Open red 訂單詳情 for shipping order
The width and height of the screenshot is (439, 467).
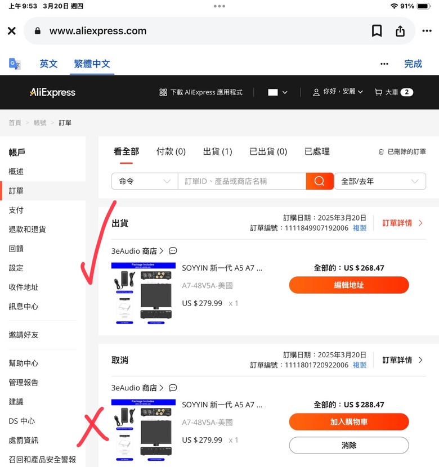pyautogui.click(x=397, y=223)
